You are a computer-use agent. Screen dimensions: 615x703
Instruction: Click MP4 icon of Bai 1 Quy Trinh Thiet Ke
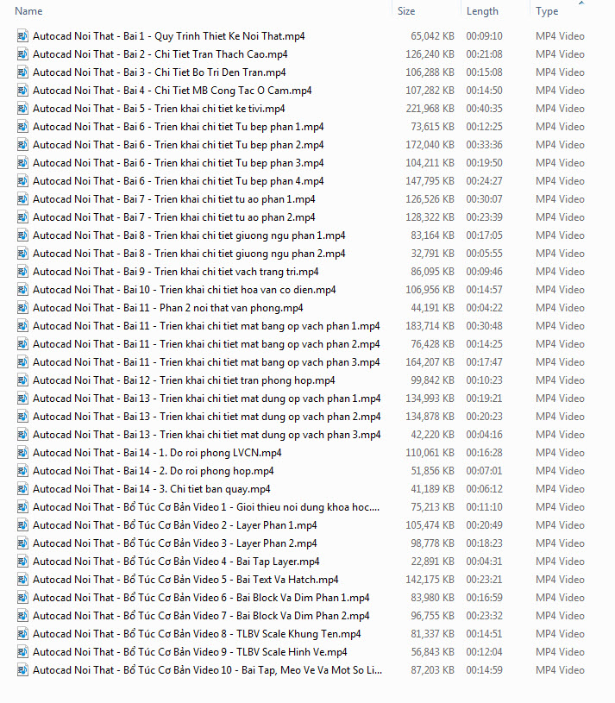[22, 36]
